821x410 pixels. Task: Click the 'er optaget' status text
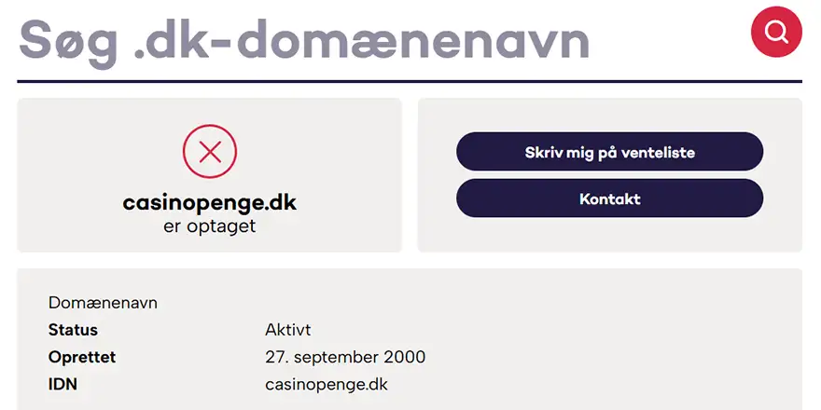(210, 225)
